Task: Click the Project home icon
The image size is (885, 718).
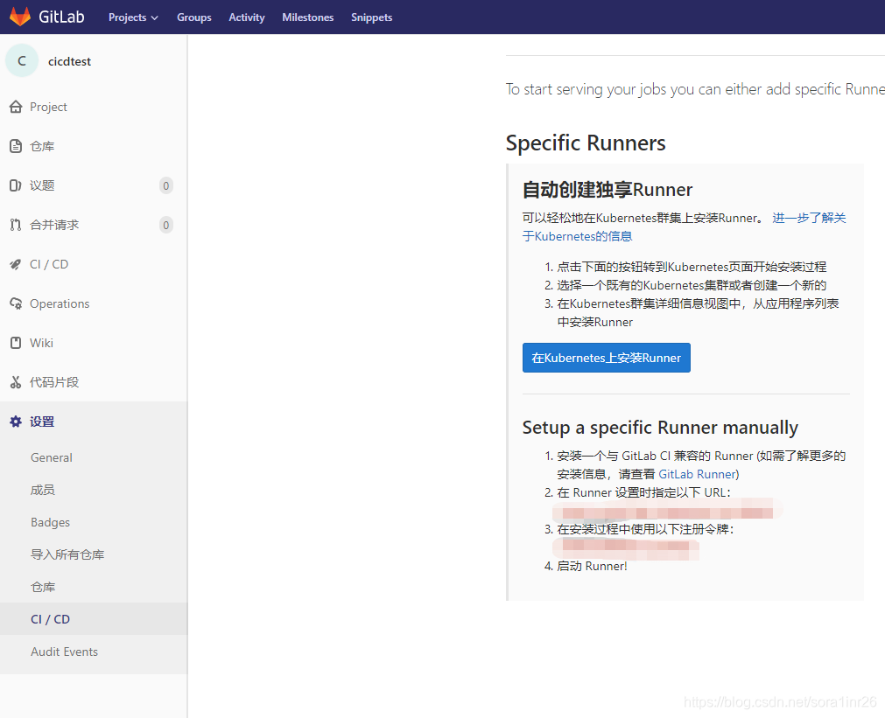Action: [x=16, y=107]
